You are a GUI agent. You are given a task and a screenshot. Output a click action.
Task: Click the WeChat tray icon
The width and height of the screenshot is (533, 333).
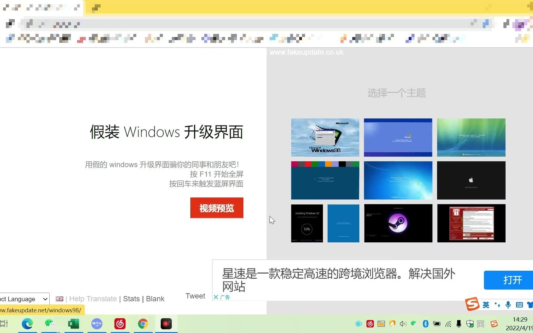[414, 323]
